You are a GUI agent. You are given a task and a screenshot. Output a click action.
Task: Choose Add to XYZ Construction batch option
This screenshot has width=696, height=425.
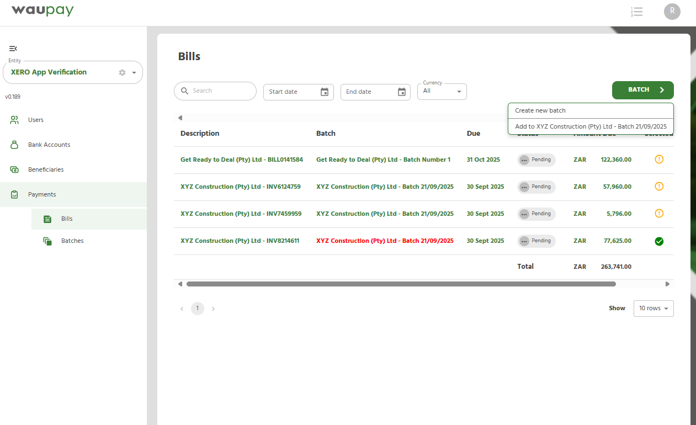click(591, 126)
